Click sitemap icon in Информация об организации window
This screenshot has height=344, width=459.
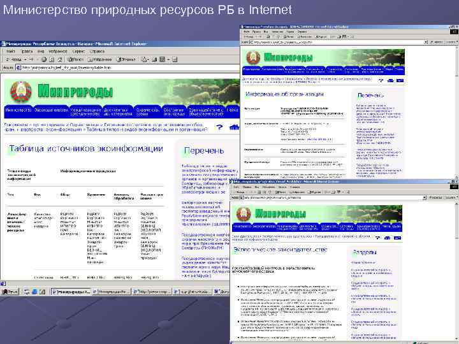click(390, 80)
